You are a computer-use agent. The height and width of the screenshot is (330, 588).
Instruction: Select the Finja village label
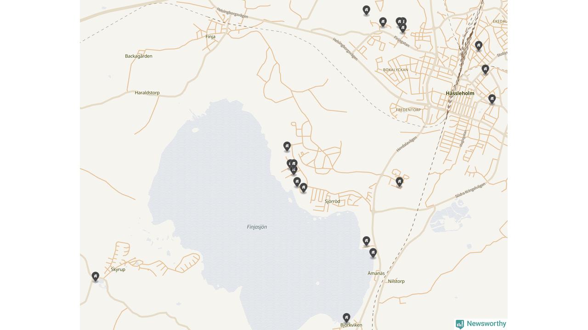(210, 37)
